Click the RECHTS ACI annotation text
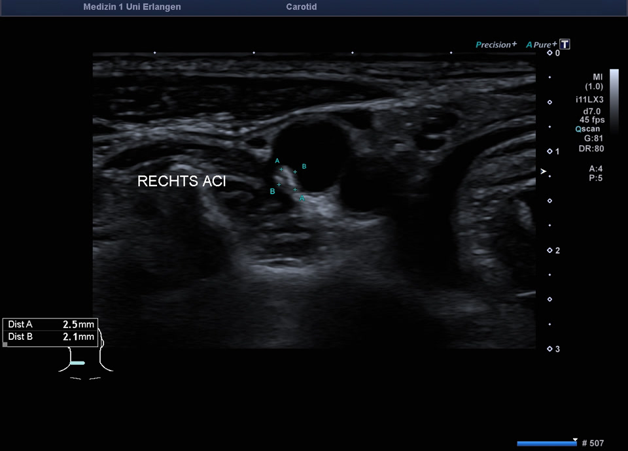 point(181,181)
